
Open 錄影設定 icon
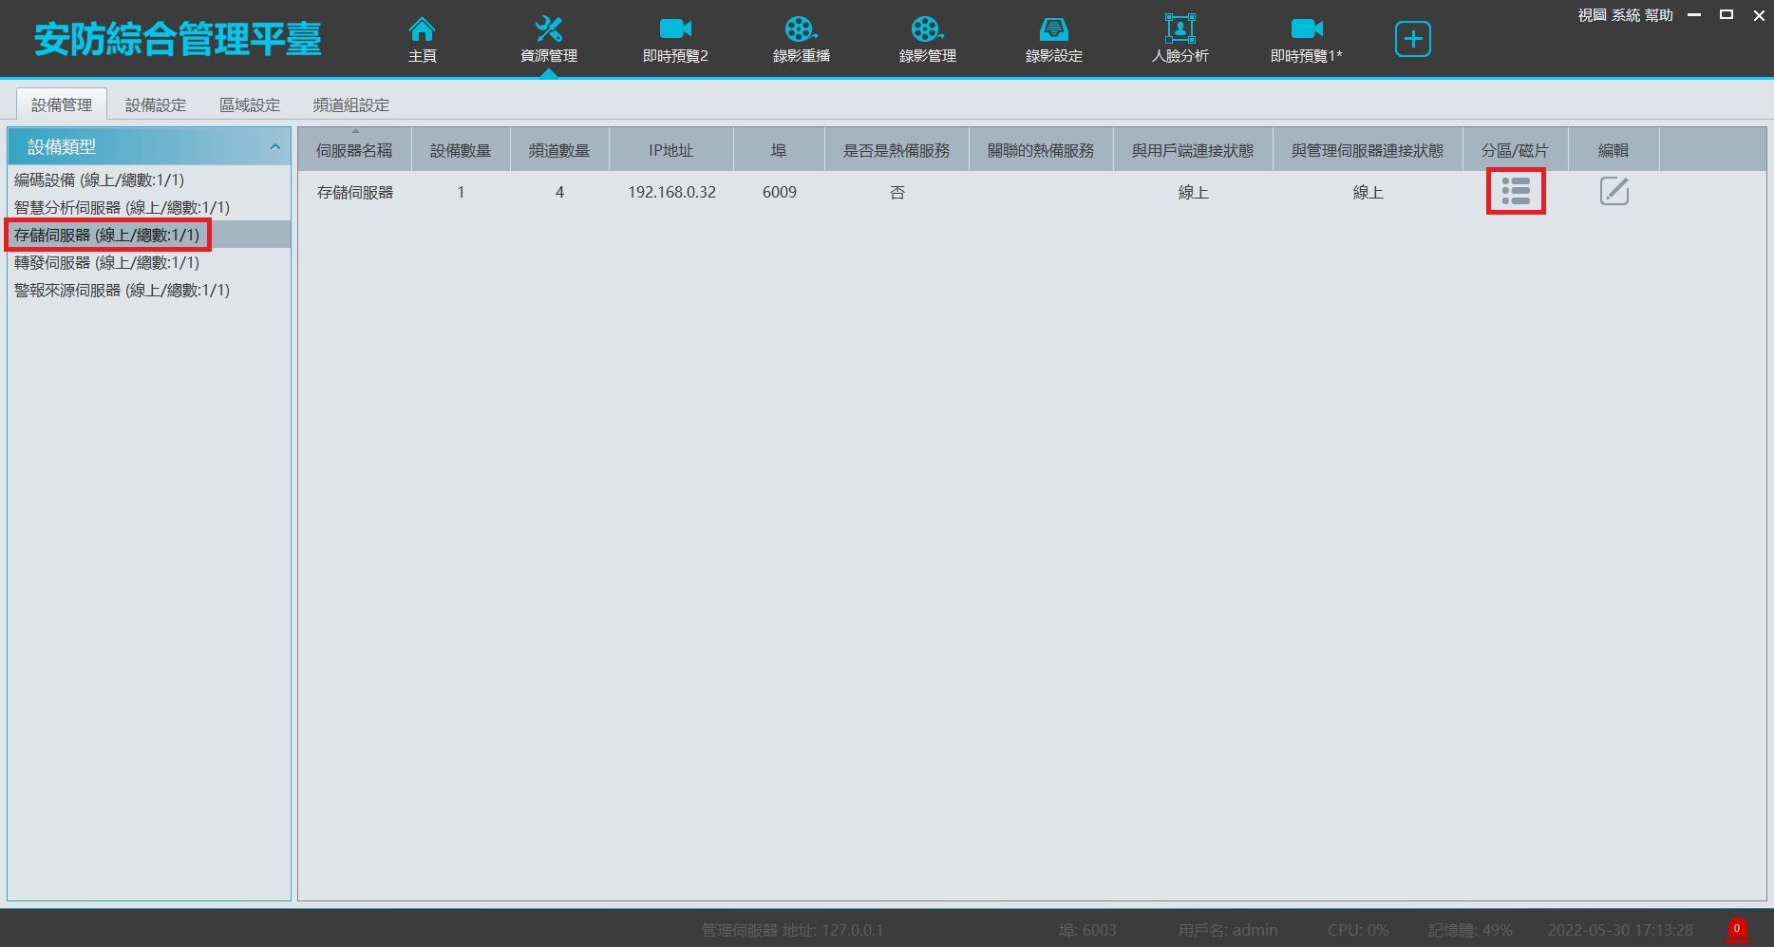click(1054, 29)
